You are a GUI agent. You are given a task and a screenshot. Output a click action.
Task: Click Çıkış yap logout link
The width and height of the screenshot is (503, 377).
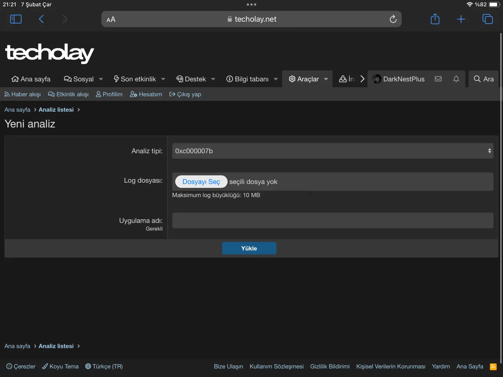[185, 94]
